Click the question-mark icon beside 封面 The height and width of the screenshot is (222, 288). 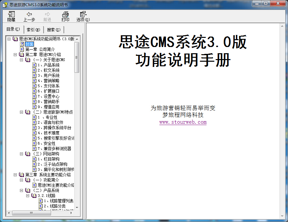(x=22, y=44)
